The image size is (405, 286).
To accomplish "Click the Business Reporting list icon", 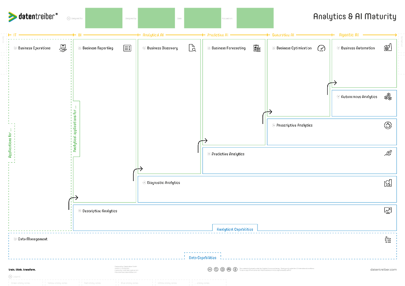I will pos(127,48).
